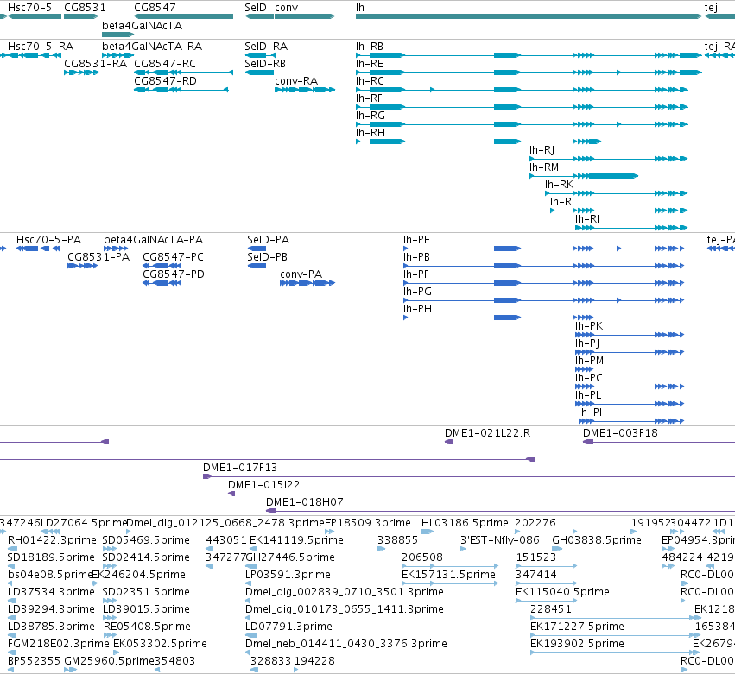Click the Ih-PC protein label
The image size is (735, 674).
coord(589,378)
